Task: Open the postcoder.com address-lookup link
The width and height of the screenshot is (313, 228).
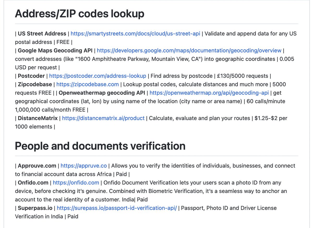Action: [x=98, y=76]
